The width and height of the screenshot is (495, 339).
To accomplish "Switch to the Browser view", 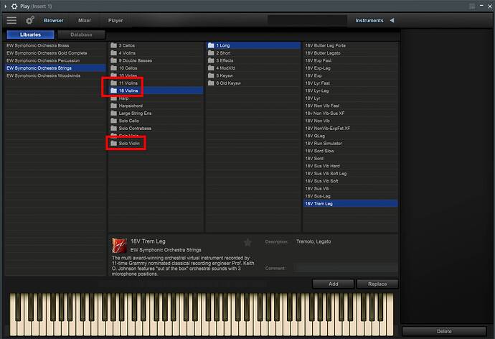I will pyautogui.click(x=54, y=20).
